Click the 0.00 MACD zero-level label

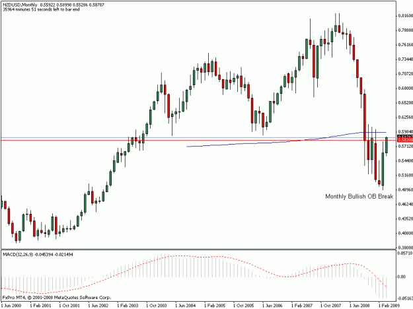coord(401,277)
